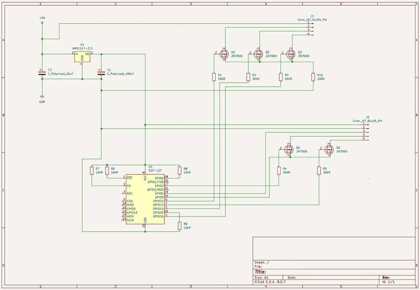Click the VO pin on the regulator
The height and width of the screenshot is (290, 420).
[x=87, y=54]
